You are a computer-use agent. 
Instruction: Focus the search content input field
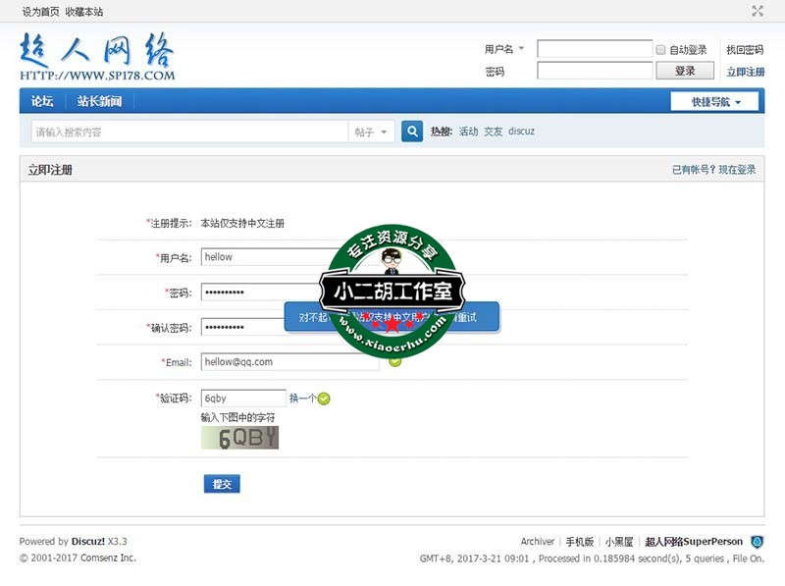point(188,132)
